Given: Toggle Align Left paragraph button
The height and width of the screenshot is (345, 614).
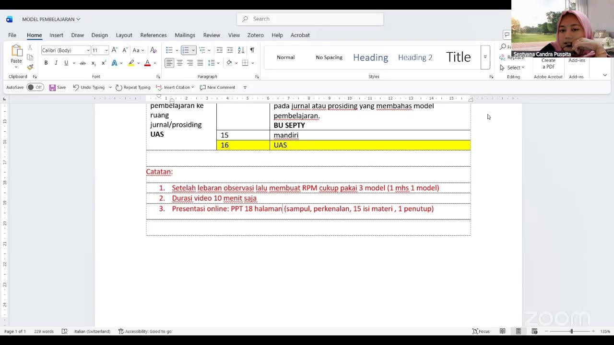Looking at the screenshot, I should tap(169, 63).
